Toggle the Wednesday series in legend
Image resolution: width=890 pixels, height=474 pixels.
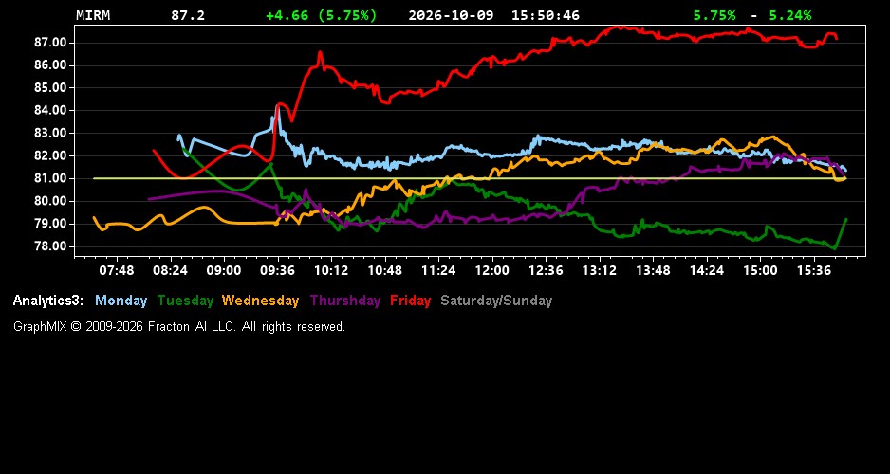coord(261,301)
